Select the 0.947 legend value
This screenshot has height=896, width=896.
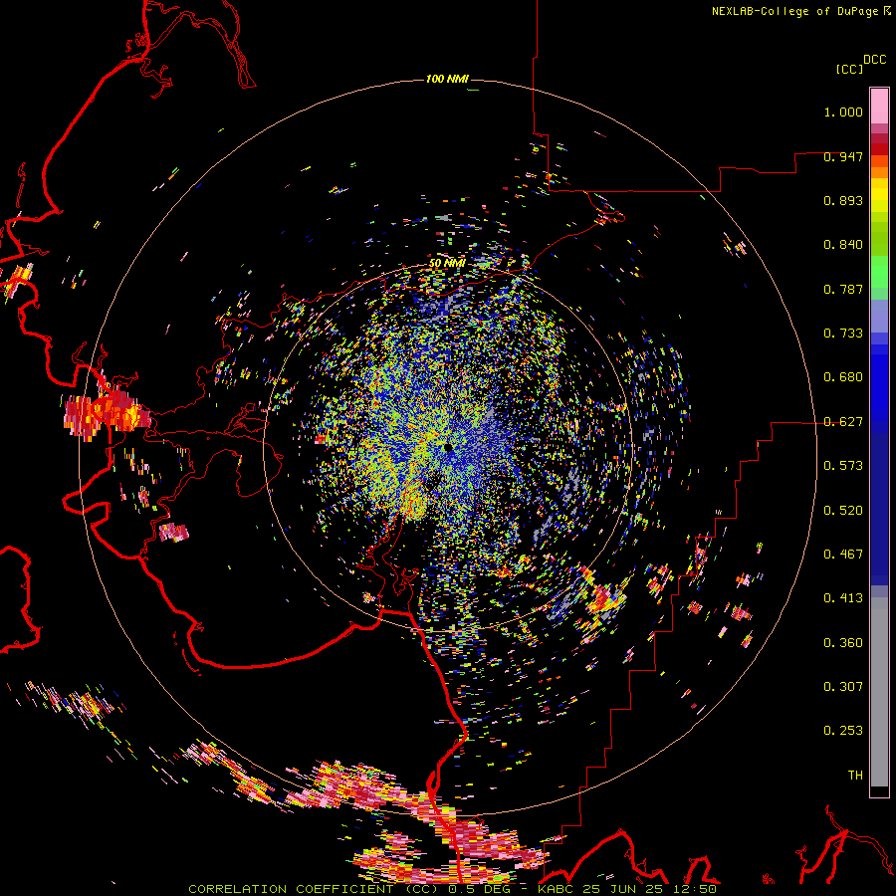tap(843, 156)
